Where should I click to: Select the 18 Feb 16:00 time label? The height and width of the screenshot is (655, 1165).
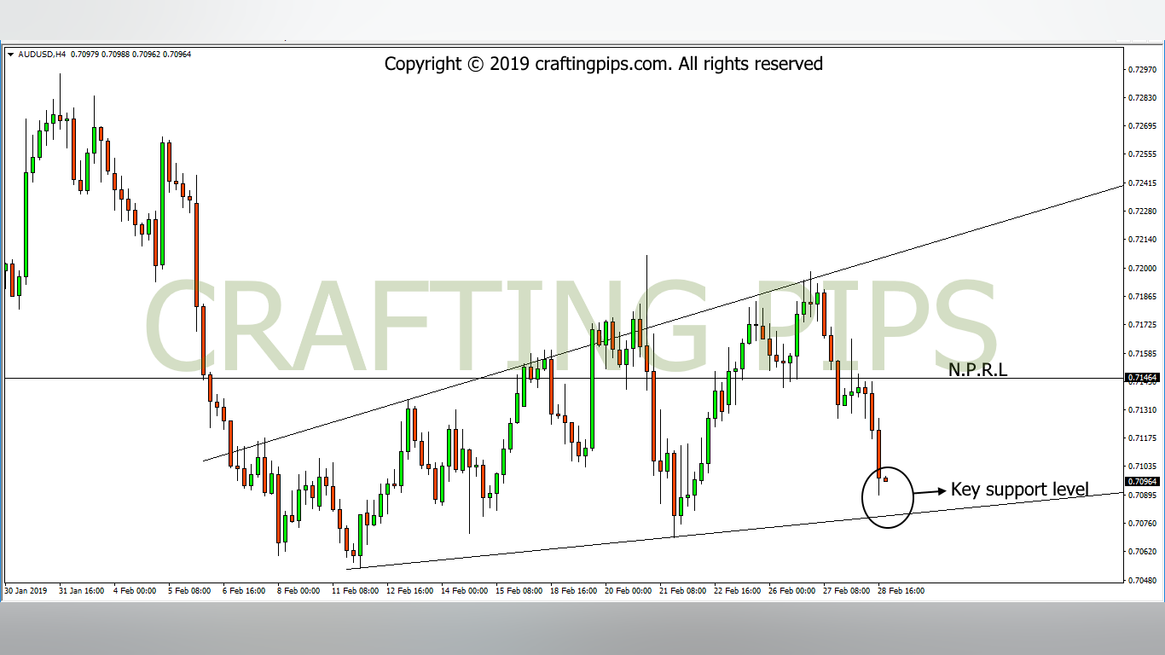(573, 590)
